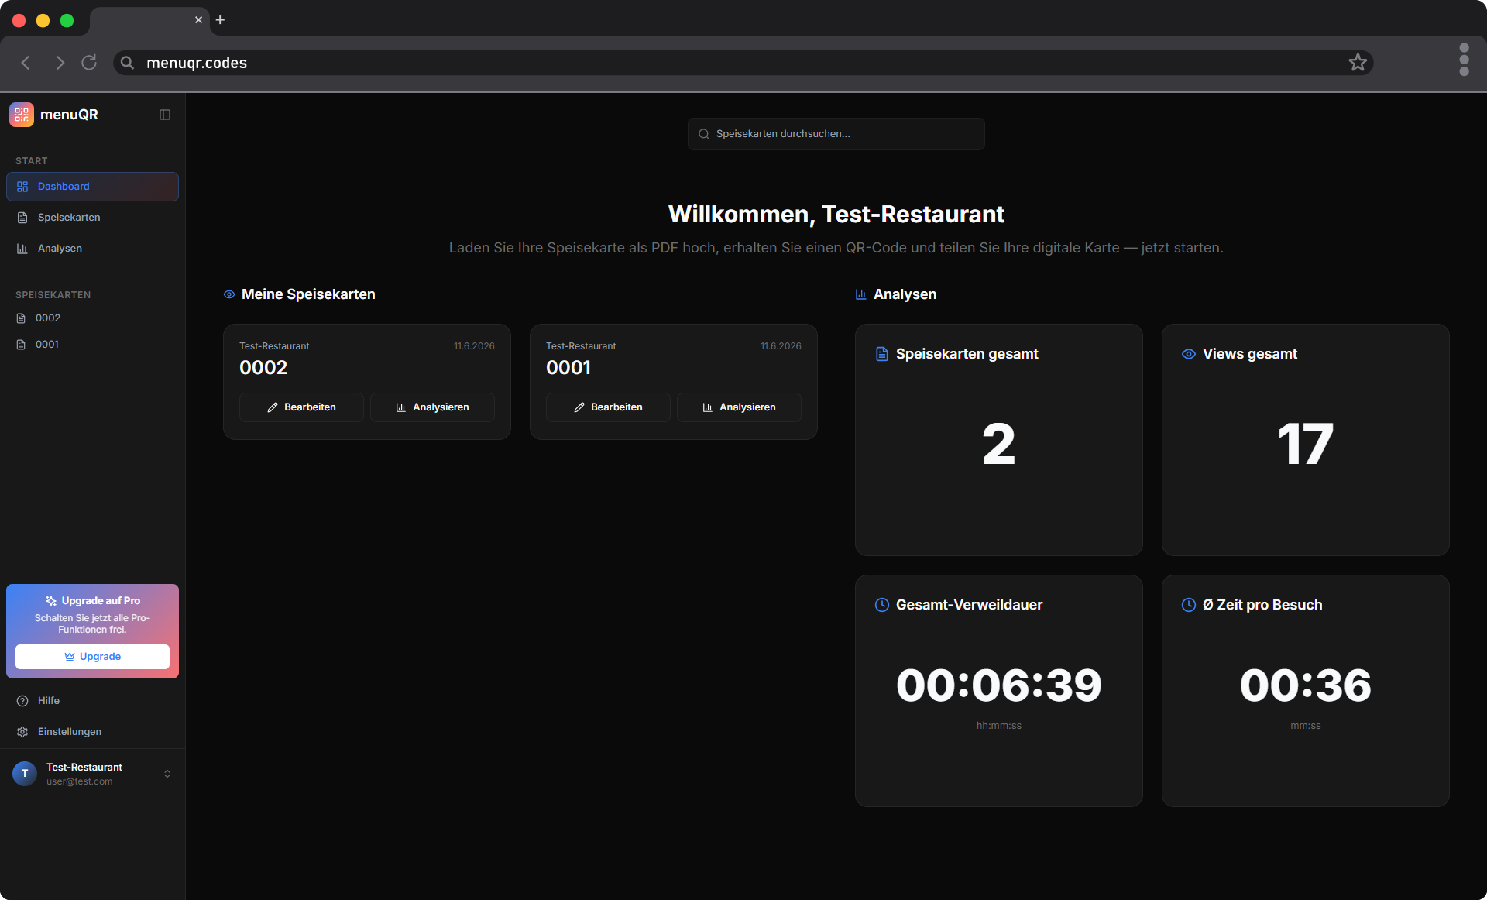
Task: Open the Dashboard menu item
Action: [x=92, y=187]
